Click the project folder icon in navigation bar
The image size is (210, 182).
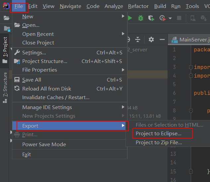pos(7,29)
